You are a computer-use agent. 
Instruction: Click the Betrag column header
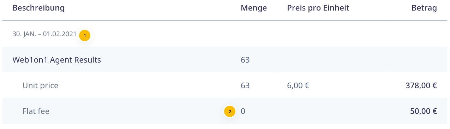coord(424,8)
